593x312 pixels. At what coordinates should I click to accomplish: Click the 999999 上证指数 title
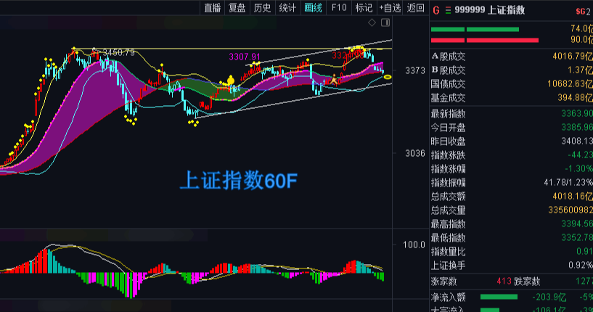(490, 10)
